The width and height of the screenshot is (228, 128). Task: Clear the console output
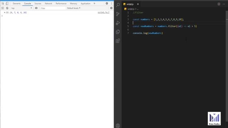click(x=7, y=8)
